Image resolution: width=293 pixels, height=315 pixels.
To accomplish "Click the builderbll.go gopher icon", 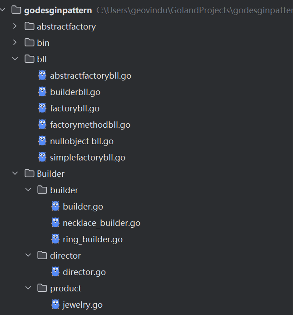I will point(42,92).
